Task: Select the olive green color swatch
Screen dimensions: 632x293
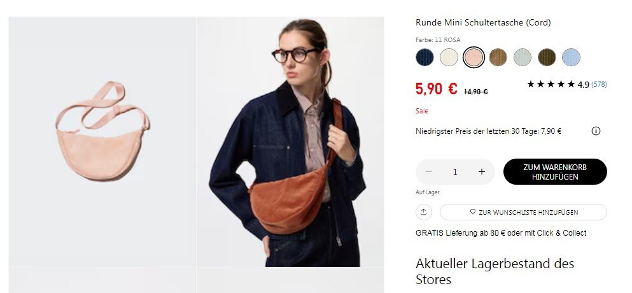Action: click(x=547, y=57)
